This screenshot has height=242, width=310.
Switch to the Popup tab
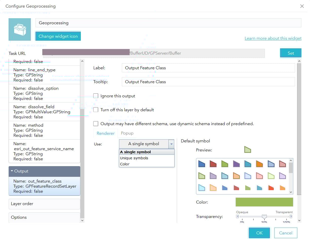(x=127, y=133)
